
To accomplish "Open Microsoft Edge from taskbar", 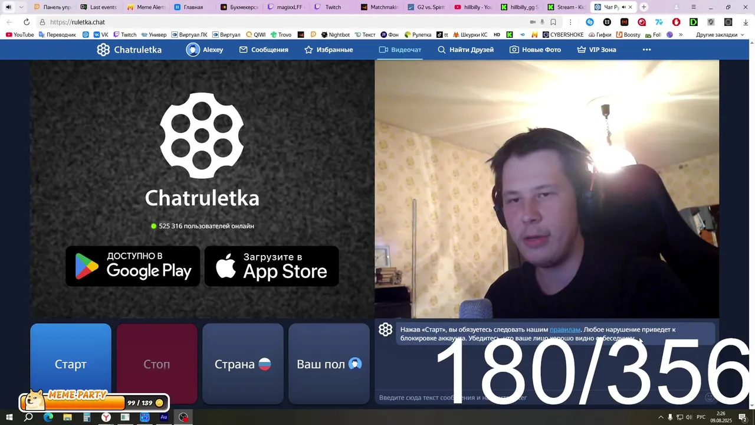I will coord(48,417).
